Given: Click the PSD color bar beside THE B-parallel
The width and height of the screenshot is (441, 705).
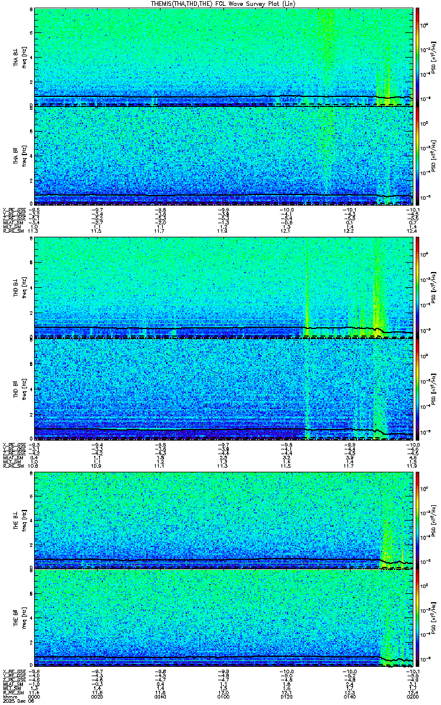Looking at the screenshot, I should pyautogui.click(x=417, y=620).
